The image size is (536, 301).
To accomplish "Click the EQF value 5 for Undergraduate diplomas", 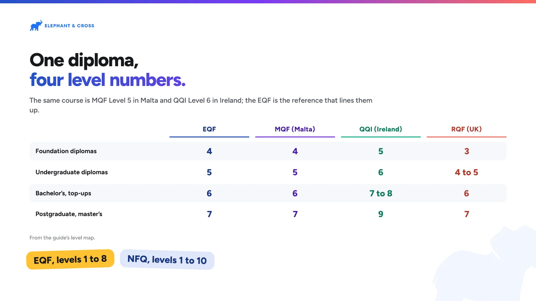I will pos(209,172).
